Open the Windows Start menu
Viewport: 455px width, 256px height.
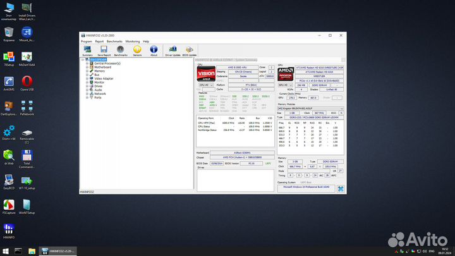[6, 251]
